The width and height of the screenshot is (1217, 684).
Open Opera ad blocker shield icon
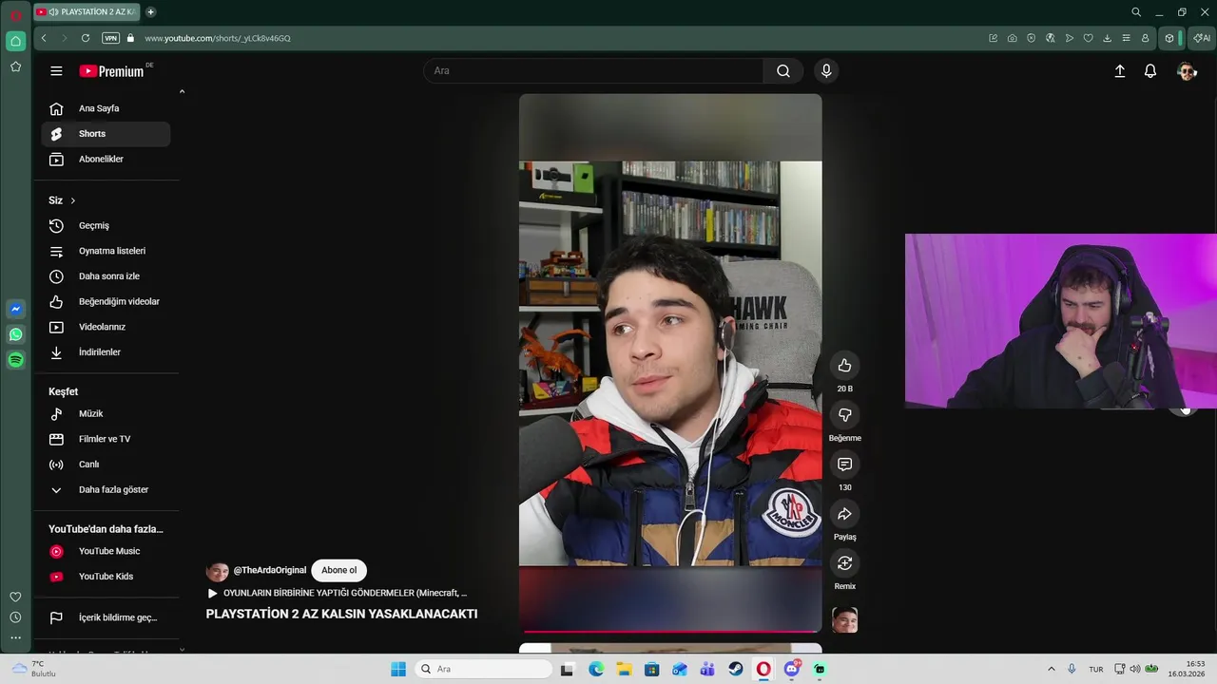pos(1032,38)
